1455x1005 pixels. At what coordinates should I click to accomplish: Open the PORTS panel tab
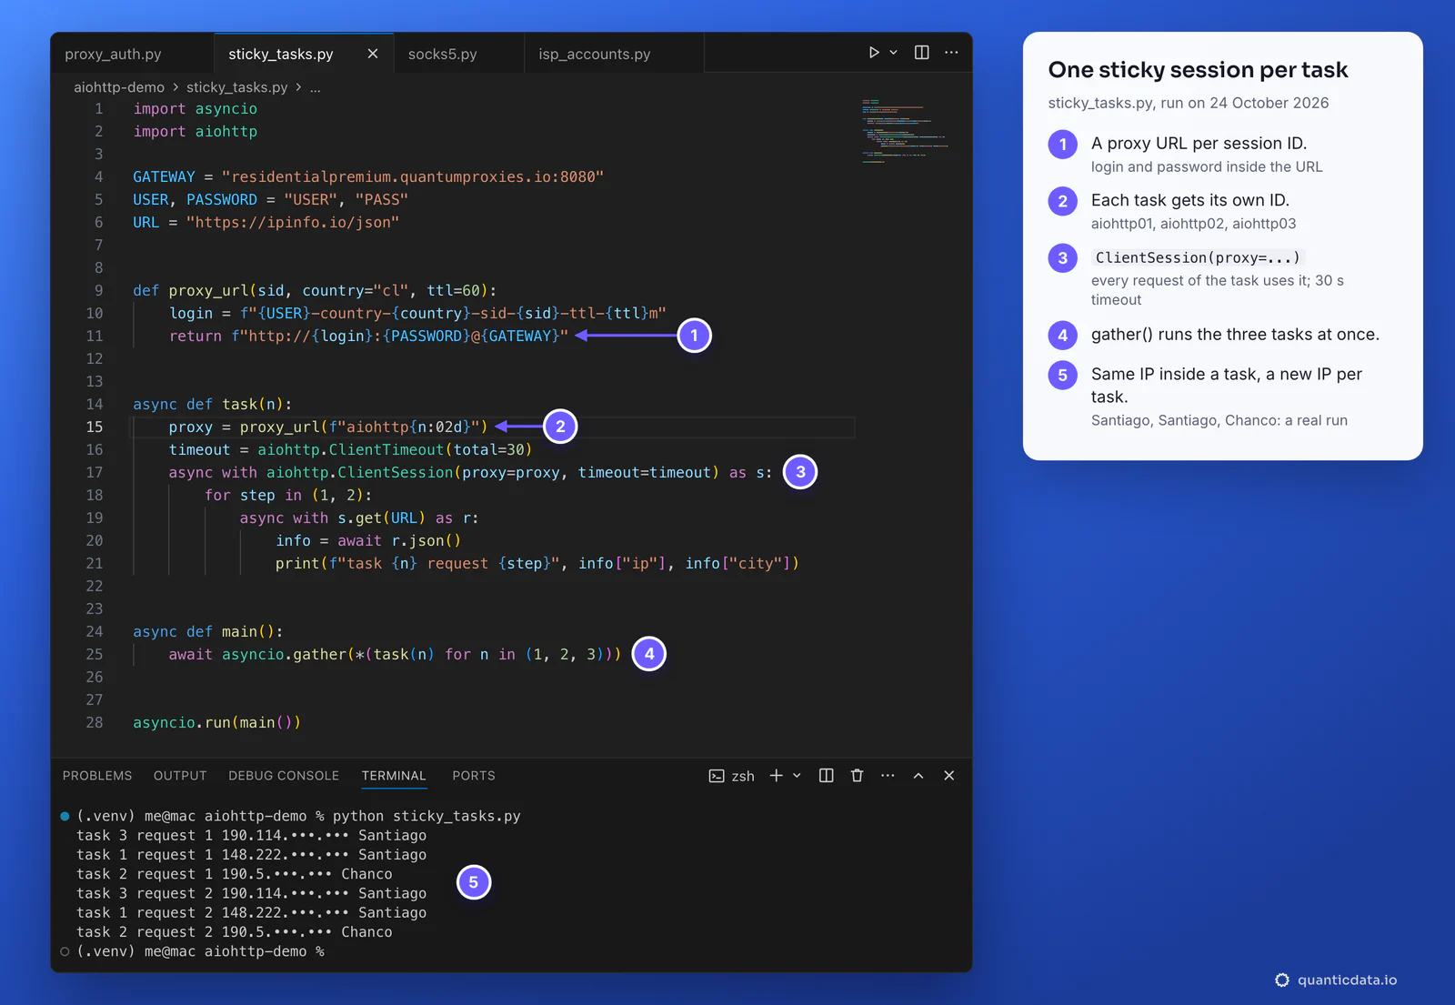474,776
